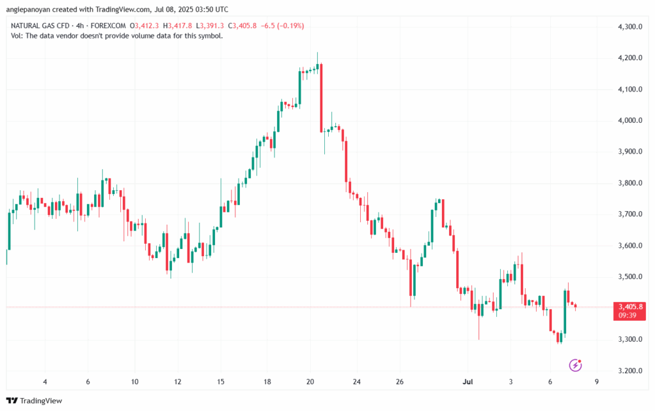Click the −6.5 (−0.19%) change value
The width and height of the screenshot is (655, 411).
coord(284,26)
